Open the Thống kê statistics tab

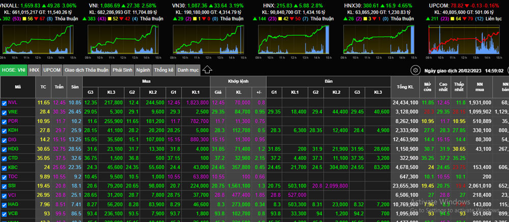pos(163,70)
